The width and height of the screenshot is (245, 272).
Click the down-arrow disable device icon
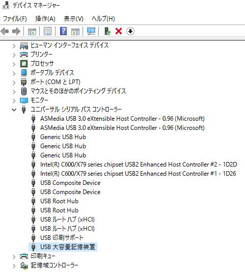[130, 31]
